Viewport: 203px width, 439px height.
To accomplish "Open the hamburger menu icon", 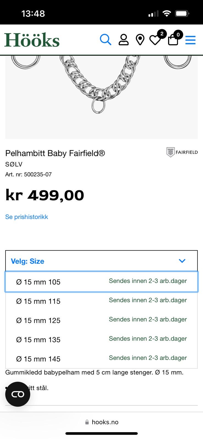I will click(190, 40).
